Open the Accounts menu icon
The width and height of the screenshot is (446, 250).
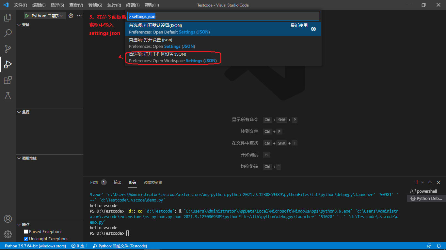click(x=8, y=219)
